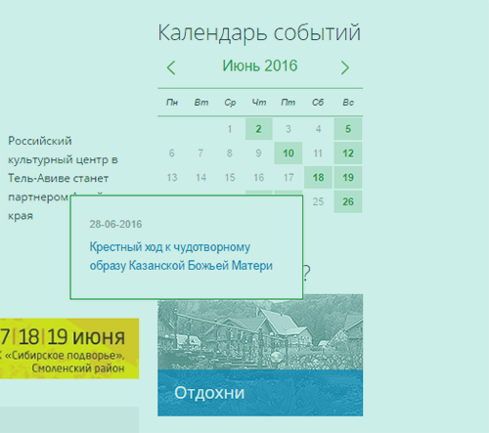
Task: Click calendar day 16
Action: 259,177
